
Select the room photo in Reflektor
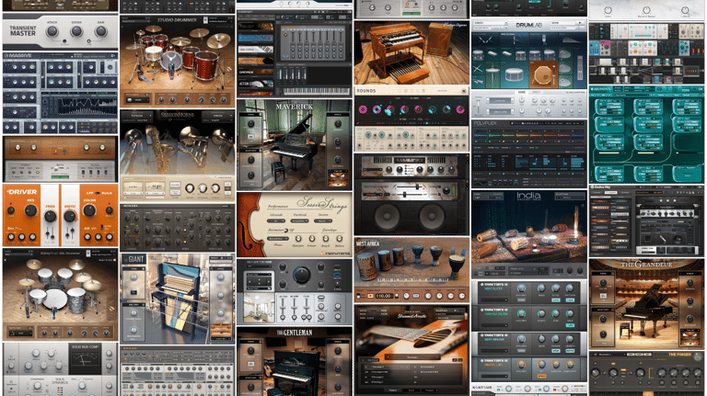(259, 308)
